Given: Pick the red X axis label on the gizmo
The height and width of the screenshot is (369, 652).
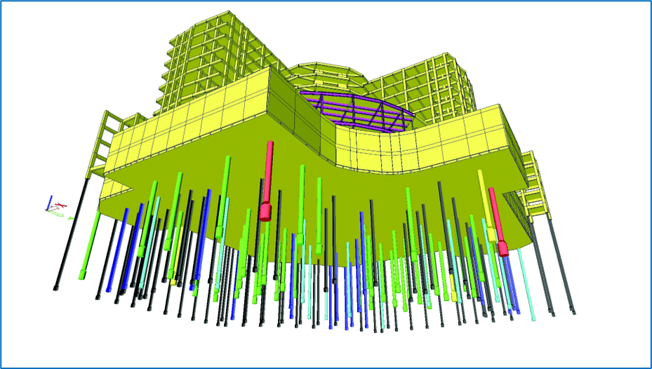Looking at the screenshot, I should [61, 204].
